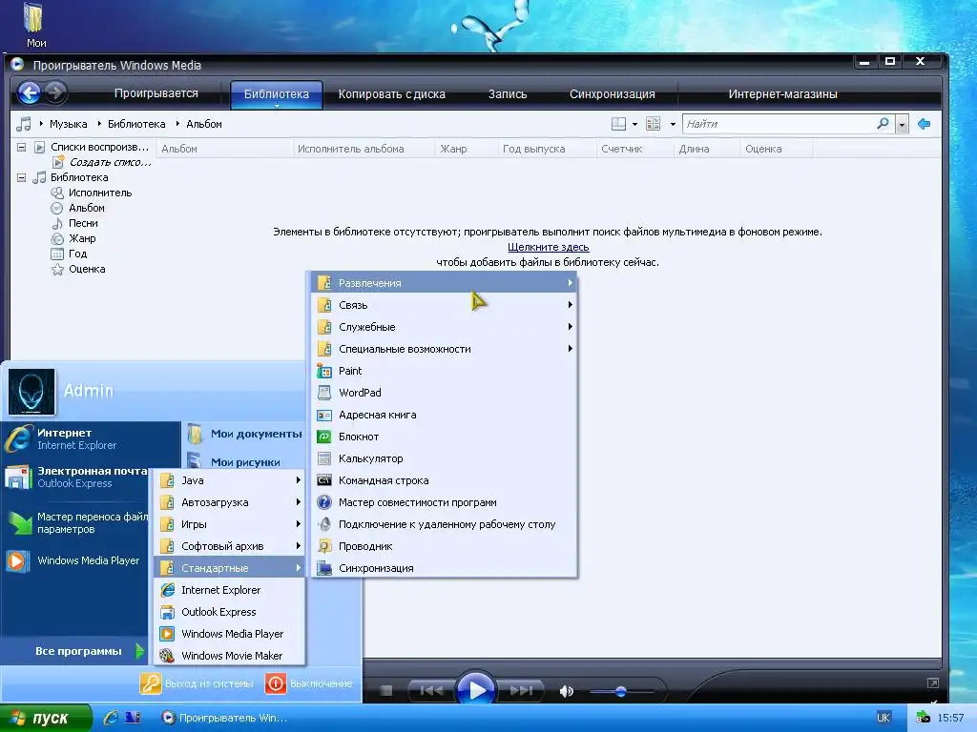977x732 pixels.
Task: Click the Щелкните здесь link
Action: pyautogui.click(x=549, y=247)
